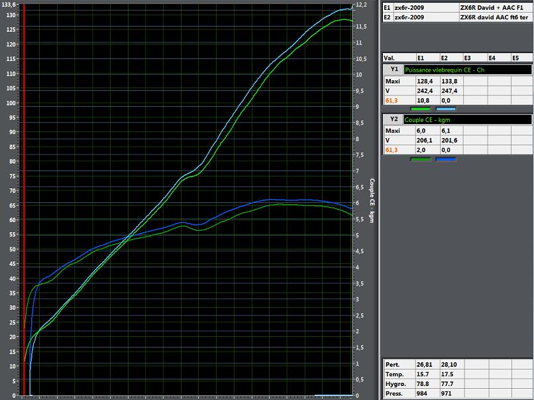Viewport: 534px width, 400px height.
Task: Click the E5 column header
Action: pos(515,58)
